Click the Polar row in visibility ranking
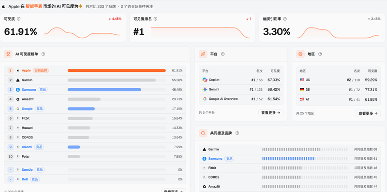 point(95,157)
